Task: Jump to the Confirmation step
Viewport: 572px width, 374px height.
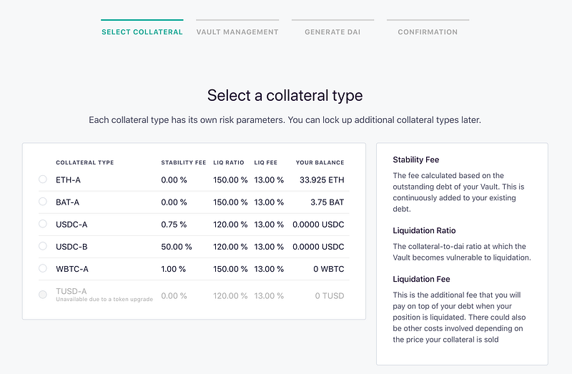Action: click(428, 31)
